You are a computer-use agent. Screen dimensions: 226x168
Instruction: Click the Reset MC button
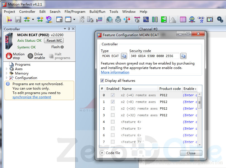54,41
